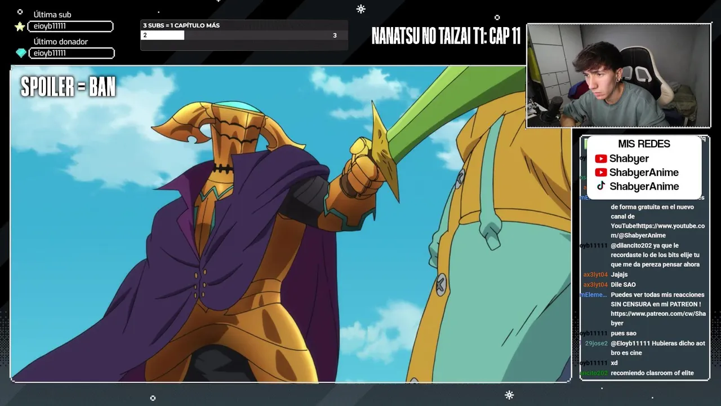Select the eioyb11111 box under Último donador
The image size is (721, 406).
[72, 53]
